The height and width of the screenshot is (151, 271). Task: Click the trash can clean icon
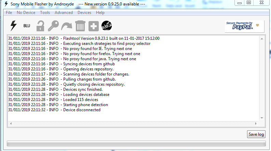pos(80,26)
